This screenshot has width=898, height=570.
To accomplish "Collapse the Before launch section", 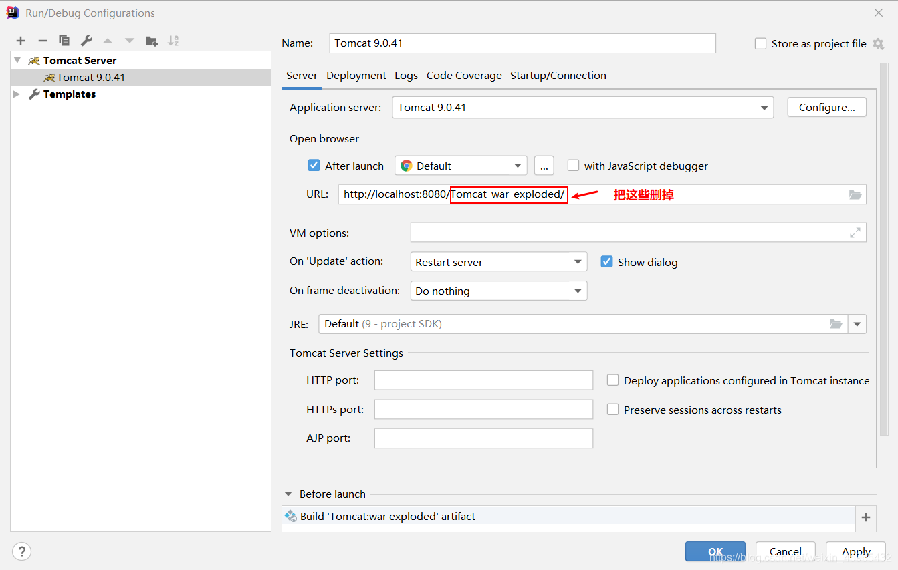I will [288, 494].
